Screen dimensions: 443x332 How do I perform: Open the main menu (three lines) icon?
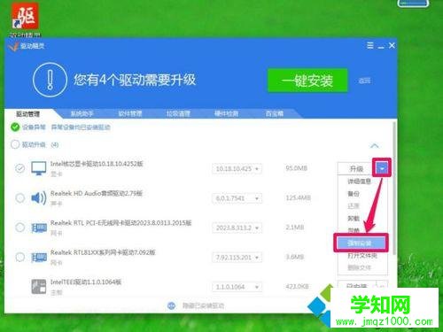(369, 45)
